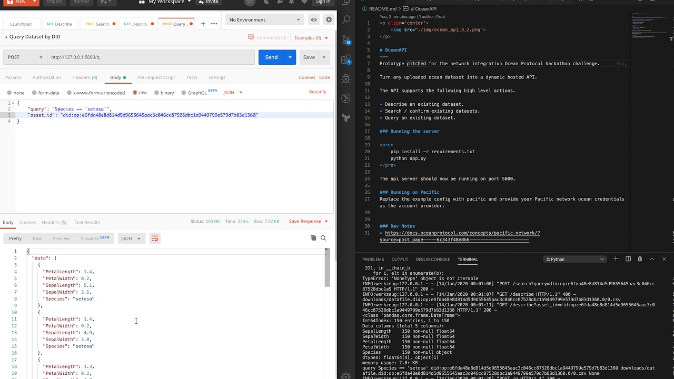Open the No Environment dropdown

coord(265,20)
